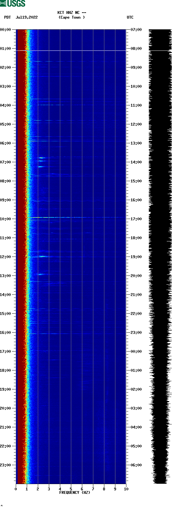Click the 10:00 PDT time label on left axis
This screenshot has height=509, width=174.
click(x=6, y=219)
